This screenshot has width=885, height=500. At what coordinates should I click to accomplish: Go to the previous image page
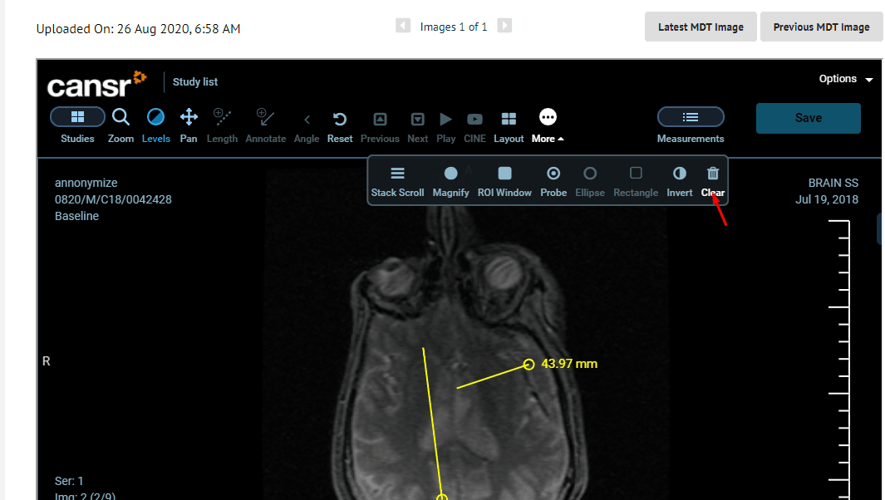pyautogui.click(x=403, y=26)
